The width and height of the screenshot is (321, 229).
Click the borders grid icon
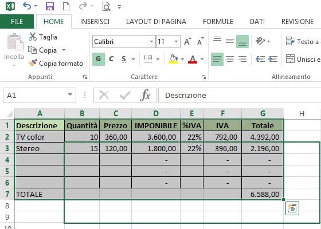(x=148, y=59)
